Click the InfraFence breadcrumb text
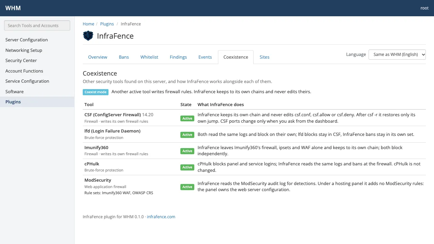Image resolution: width=434 pixels, height=244 pixels. (x=131, y=24)
